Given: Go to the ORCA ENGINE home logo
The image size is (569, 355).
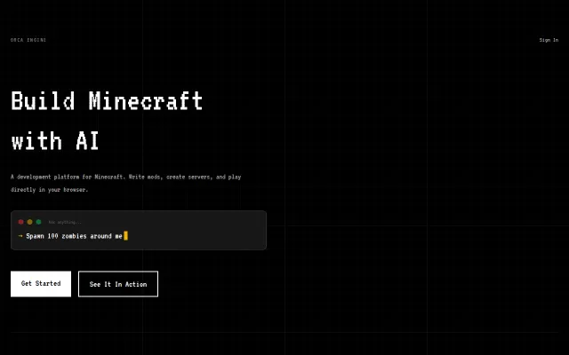Looking at the screenshot, I should pyautogui.click(x=28, y=40).
